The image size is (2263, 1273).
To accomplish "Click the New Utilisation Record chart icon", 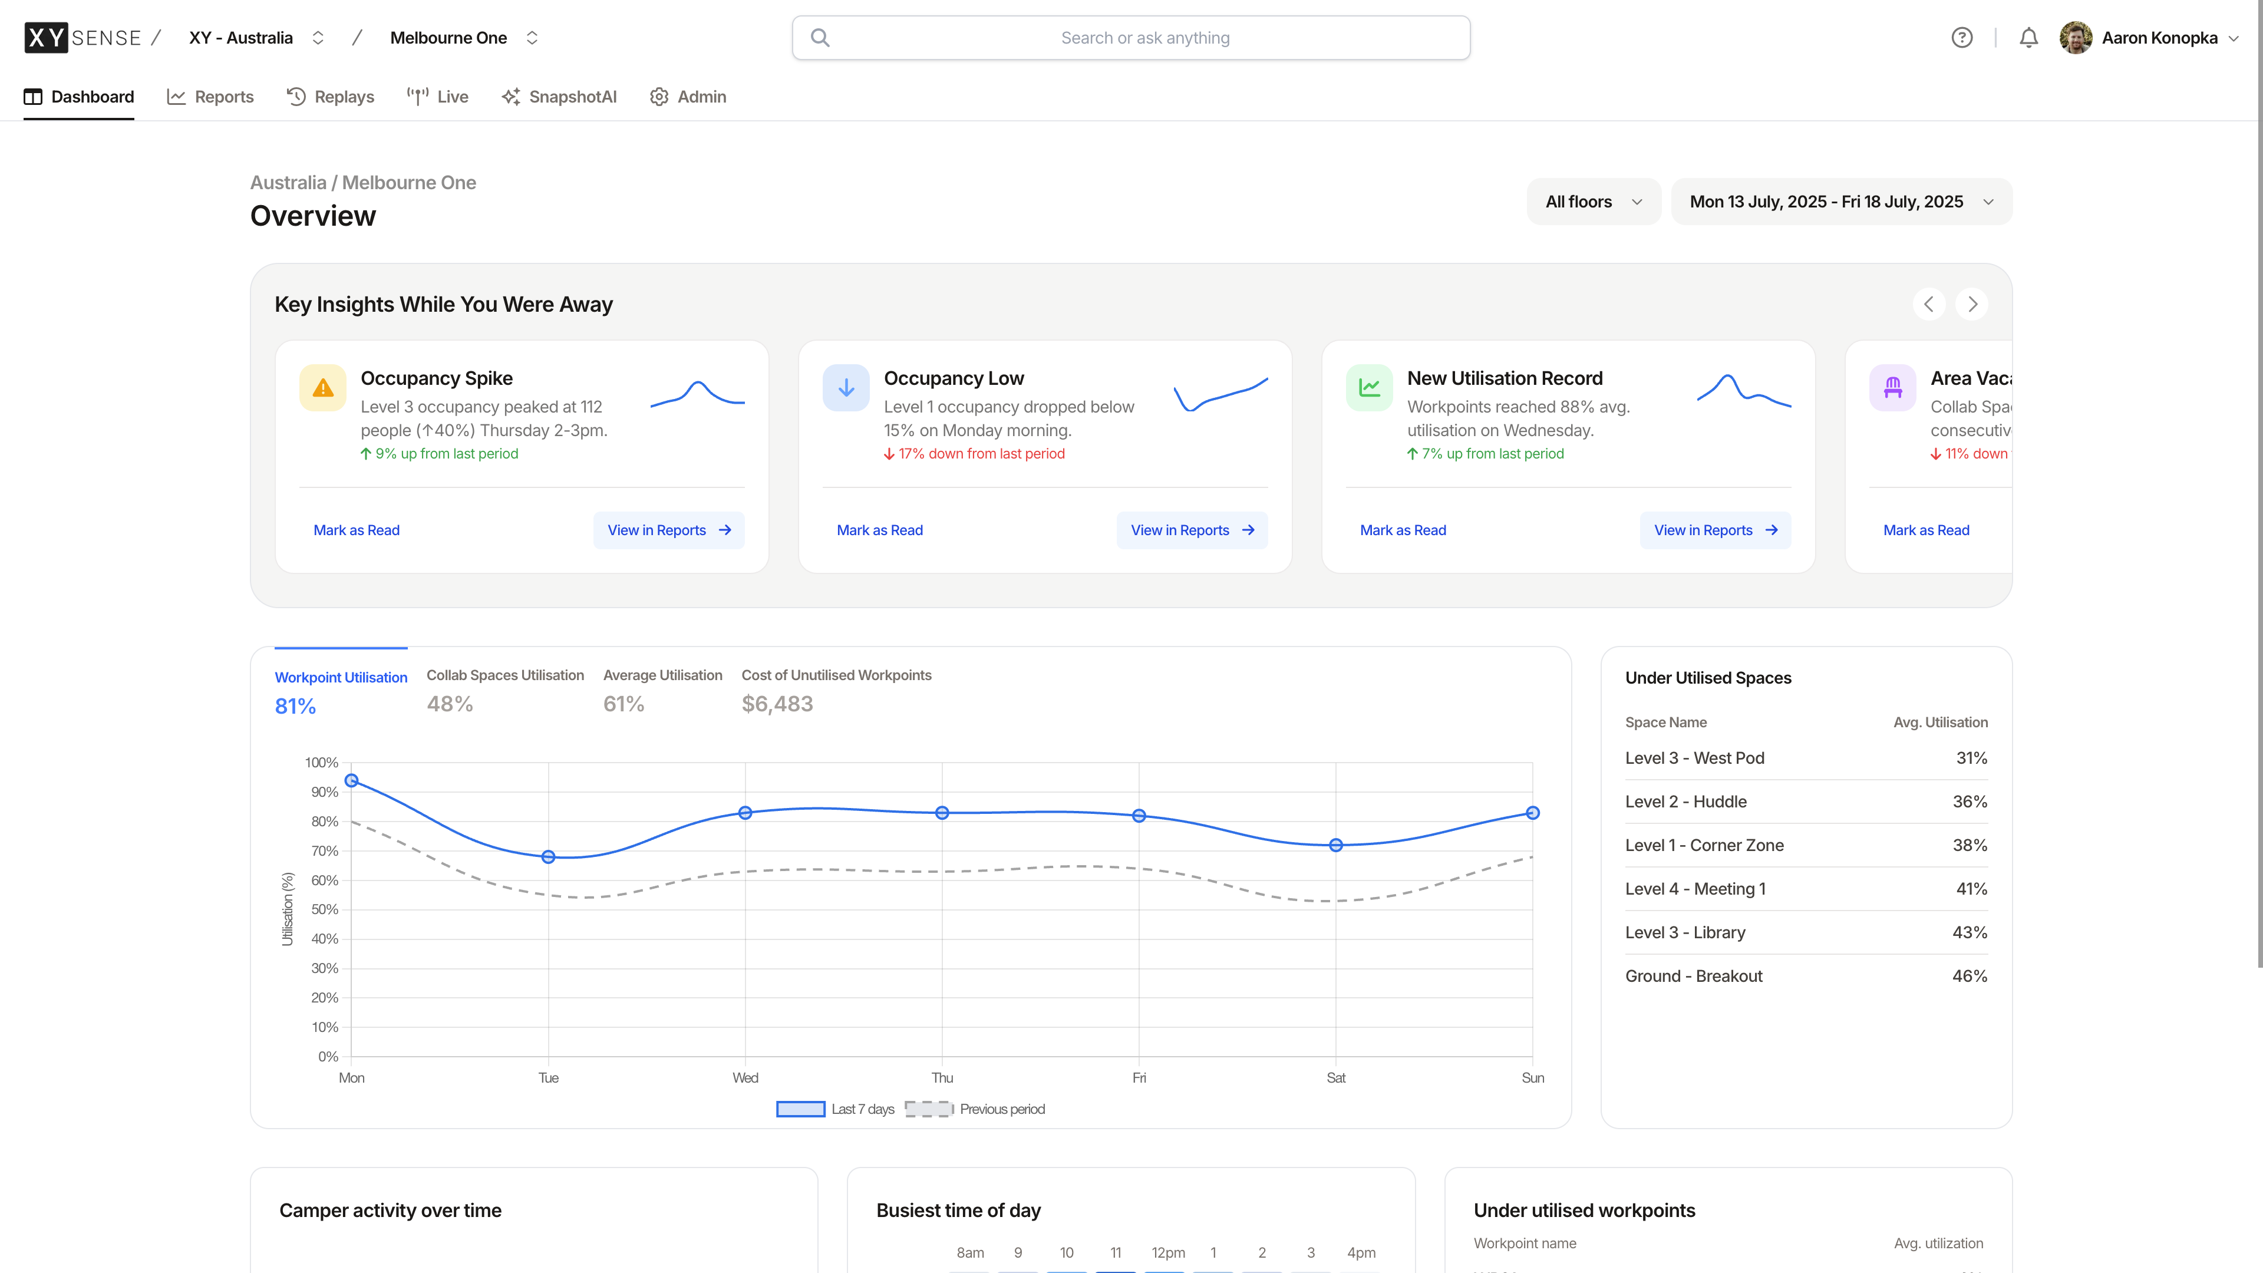I will click(x=1368, y=387).
